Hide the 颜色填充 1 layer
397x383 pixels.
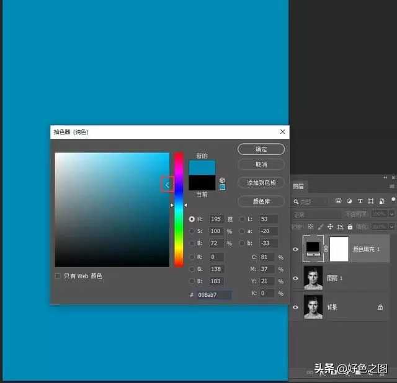pyautogui.click(x=295, y=249)
